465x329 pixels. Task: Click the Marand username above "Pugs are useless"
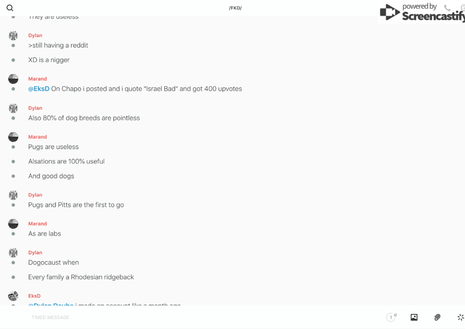point(38,137)
